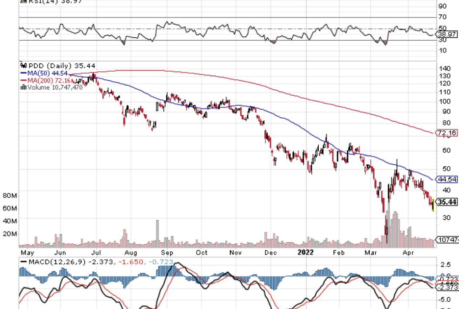Click the 35.44 last price tag

coord(447,202)
